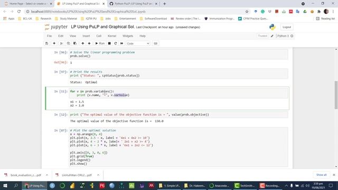Move the selected cell up
Image resolution: width=338 pixels, height=190 pixels.
(82, 43)
